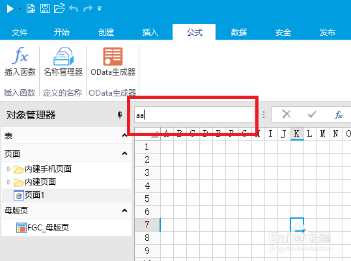Viewport: 351px width, 261px height.
Task: Toggle the pin on 对象管理器 panel
Action: 120,115
